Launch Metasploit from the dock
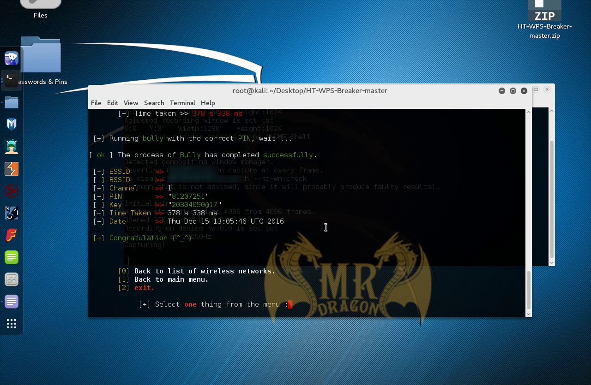The width and height of the screenshot is (591, 385). pyautogui.click(x=12, y=124)
